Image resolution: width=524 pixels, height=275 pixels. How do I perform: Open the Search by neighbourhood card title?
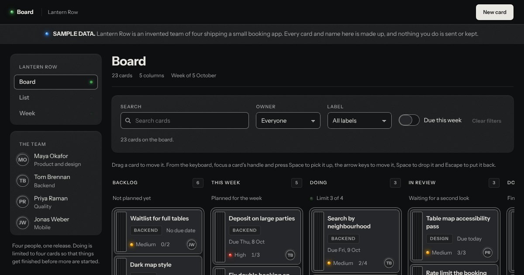[x=349, y=223]
